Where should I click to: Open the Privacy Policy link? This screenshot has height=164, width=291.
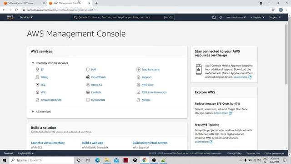tap(235, 154)
